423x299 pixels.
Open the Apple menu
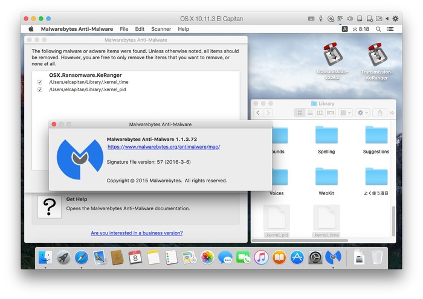[x=31, y=29]
